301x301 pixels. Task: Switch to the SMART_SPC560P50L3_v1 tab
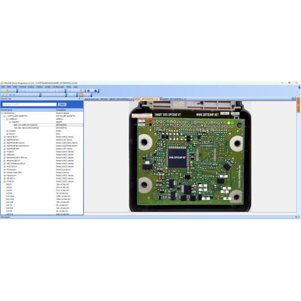(x=121, y=99)
